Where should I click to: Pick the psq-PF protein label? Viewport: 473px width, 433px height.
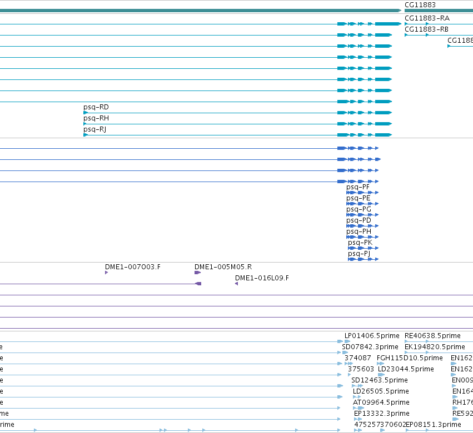pos(358,187)
